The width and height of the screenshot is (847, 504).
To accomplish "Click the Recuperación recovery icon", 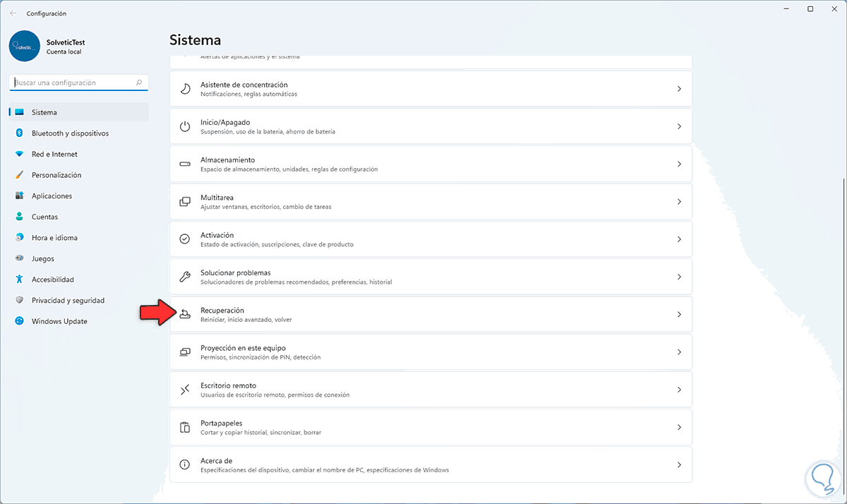I will click(185, 314).
